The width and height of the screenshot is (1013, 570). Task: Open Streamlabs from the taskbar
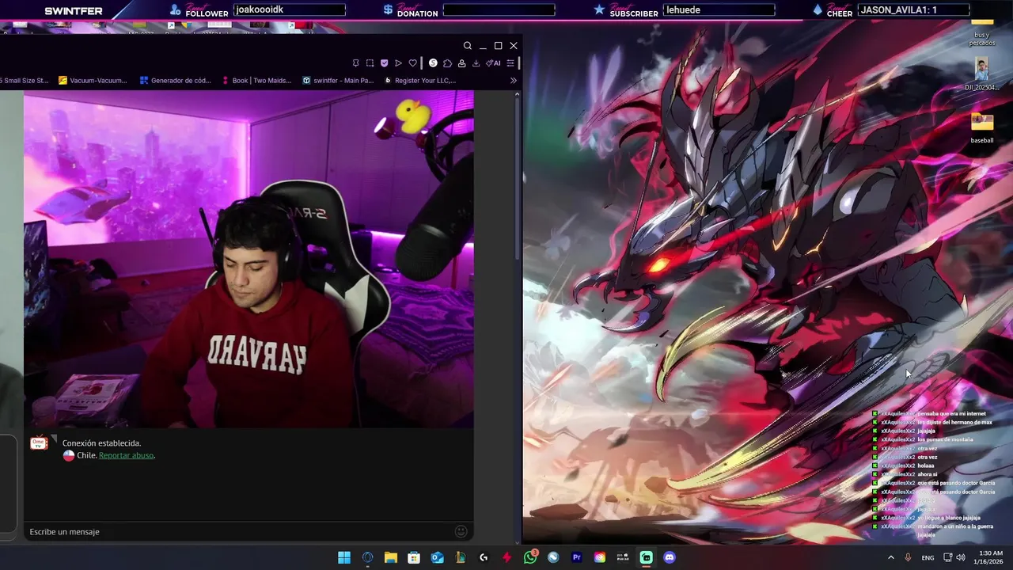(647, 557)
